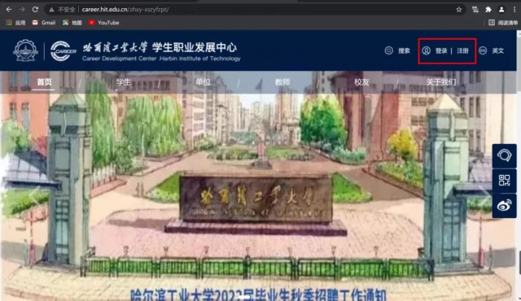
Task: Open the 教师 navigation menu
Action: click(x=282, y=82)
